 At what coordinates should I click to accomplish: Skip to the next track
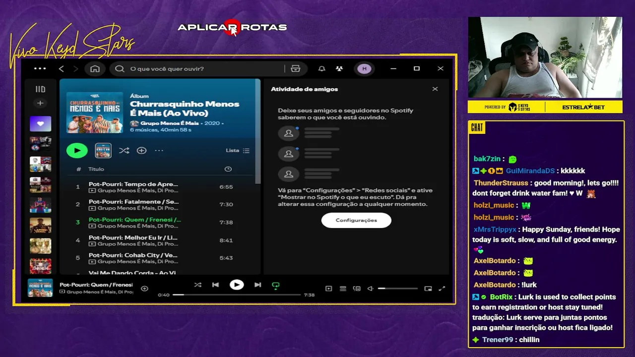pyautogui.click(x=257, y=285)
